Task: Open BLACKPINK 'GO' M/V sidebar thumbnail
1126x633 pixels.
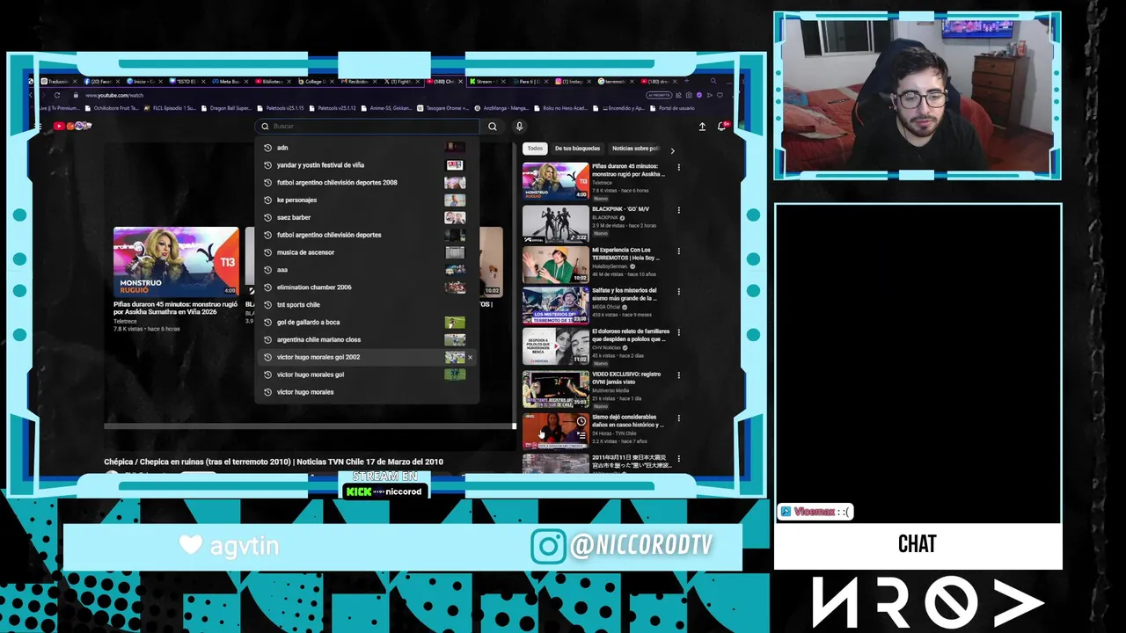Action: click(x=556, y=223)
